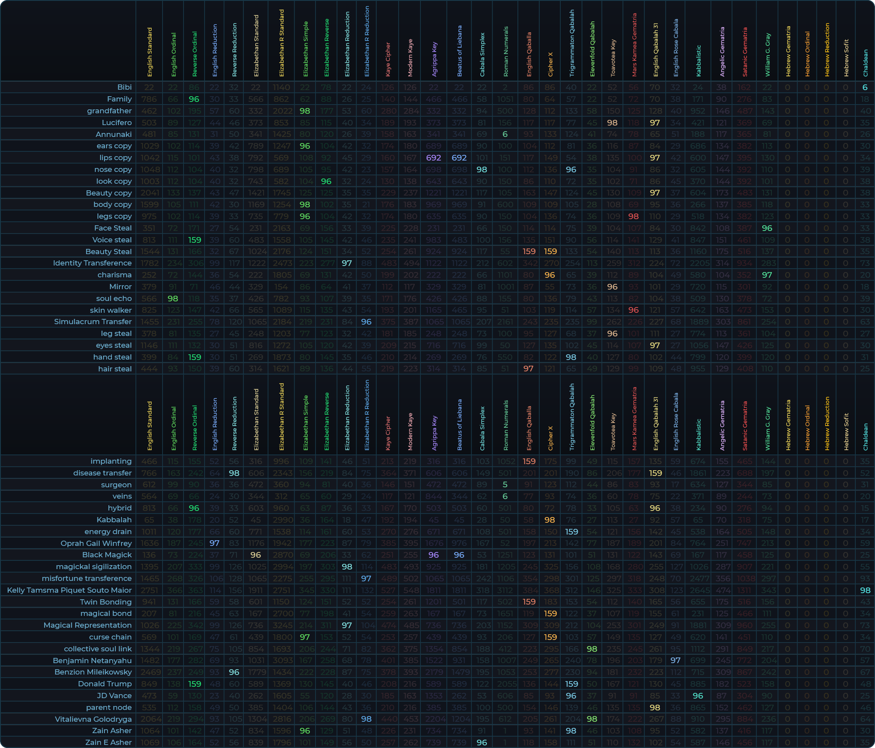Select the Simulacrum Transfer row label

tap(93, 322)
